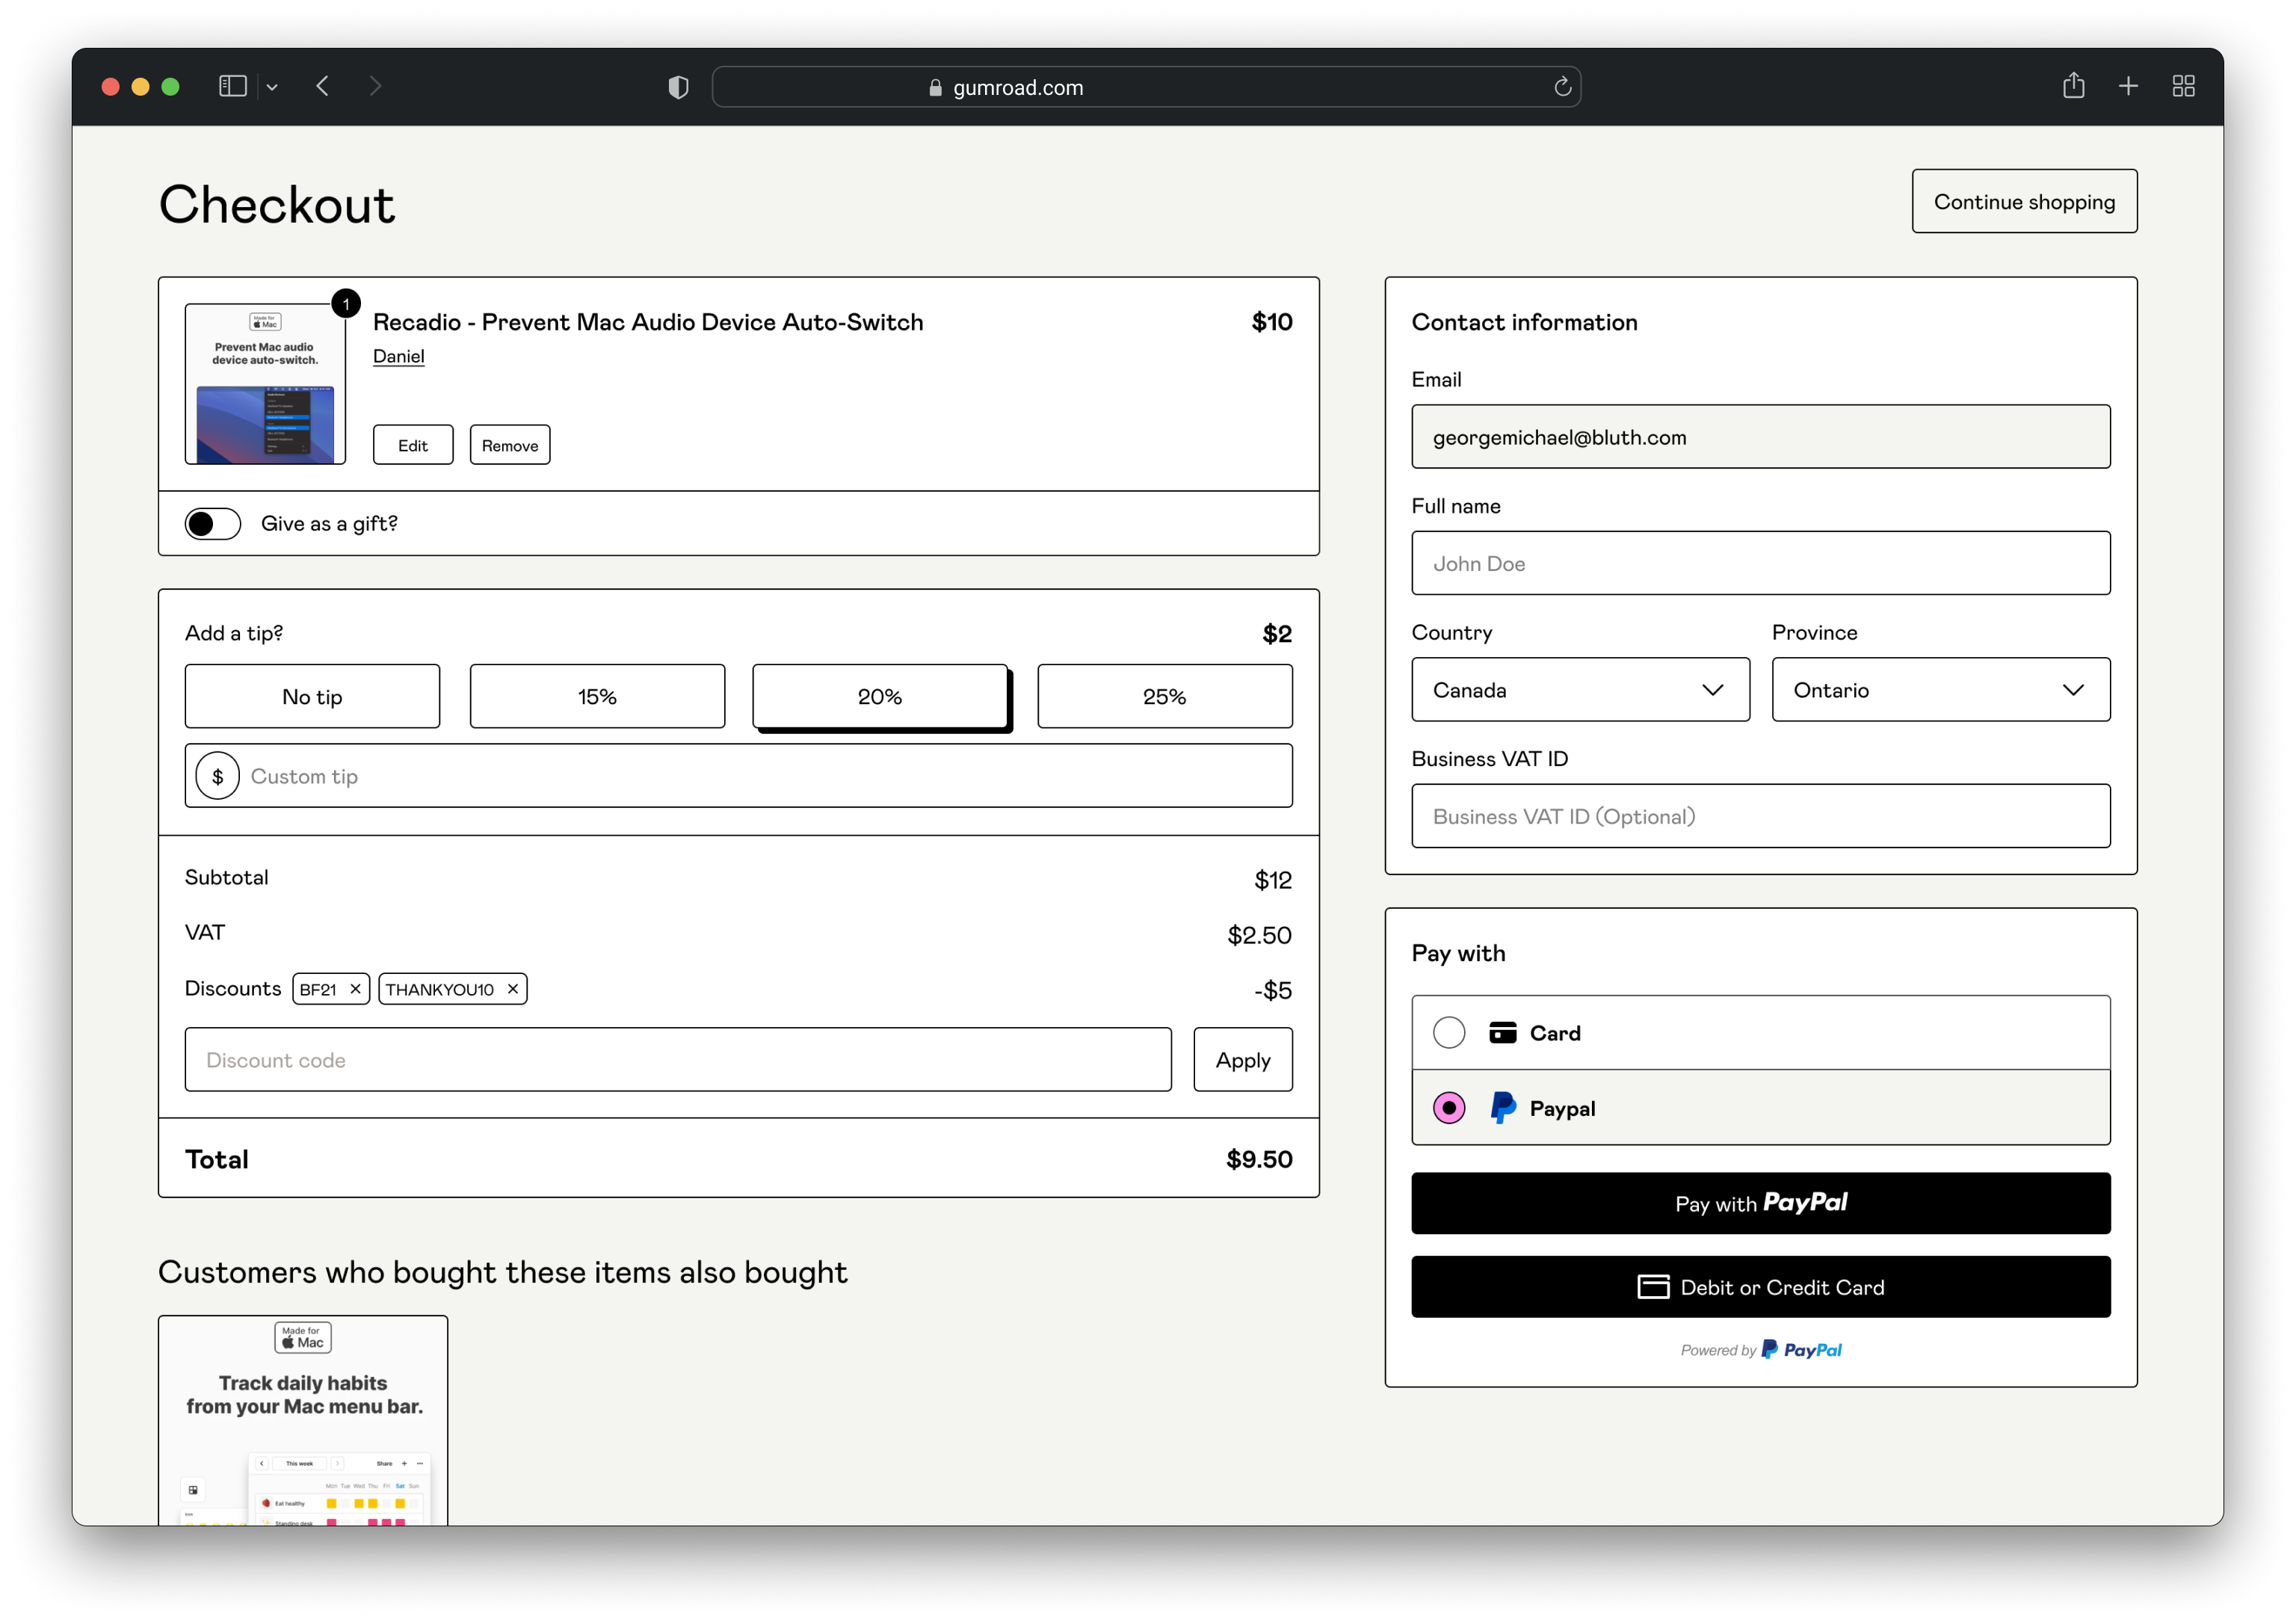Viewport: 2296px width, 1622px height.
Task: Expand the Province dropdown showing Ontario
Action: coord(1940,690)
